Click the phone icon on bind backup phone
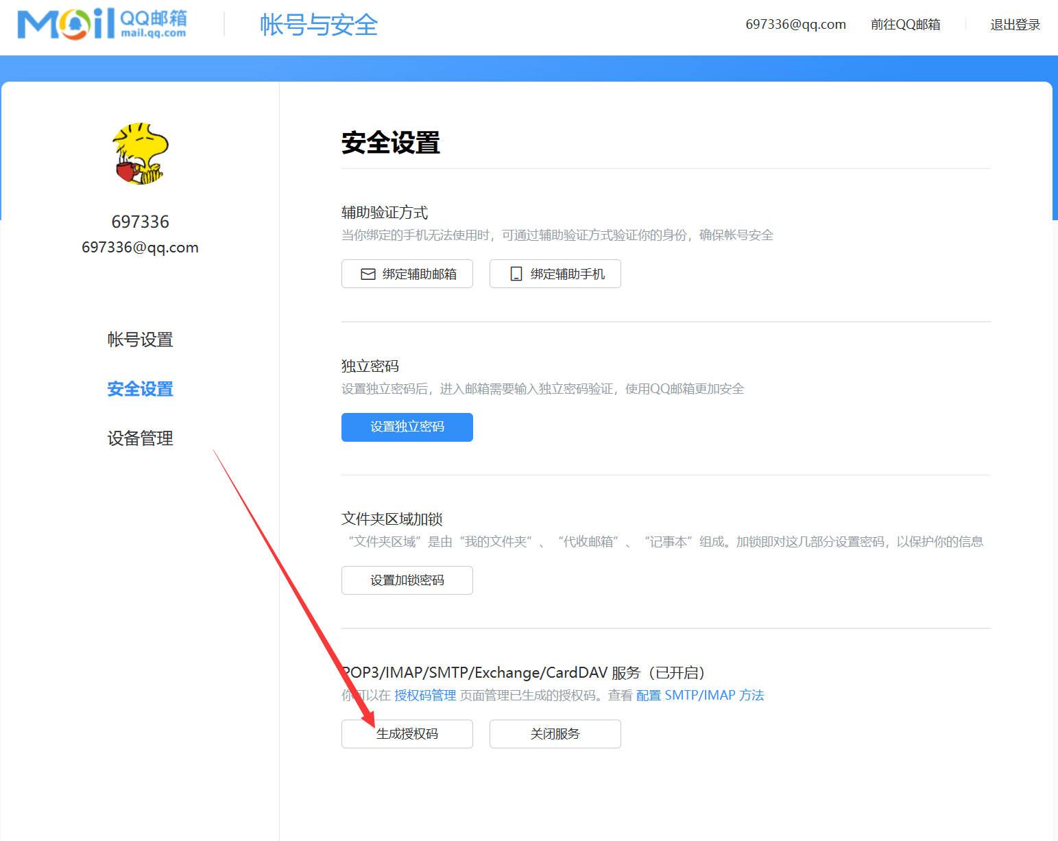Viewport: 1058px width, 841px height. tap(516, 274)
